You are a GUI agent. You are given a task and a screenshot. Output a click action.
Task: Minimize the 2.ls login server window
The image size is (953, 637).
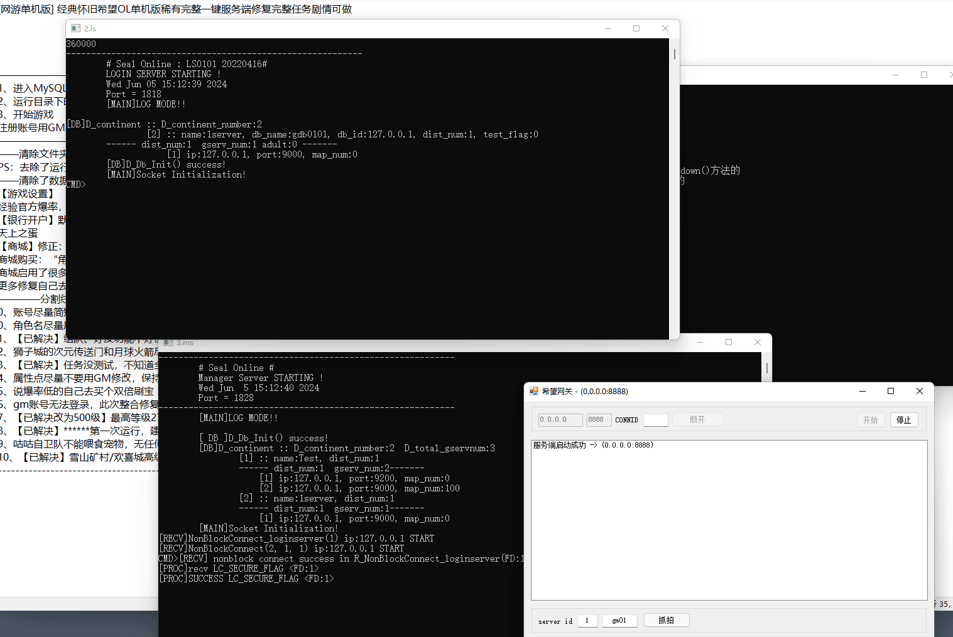pyautogui.click(x=607, y=28)
